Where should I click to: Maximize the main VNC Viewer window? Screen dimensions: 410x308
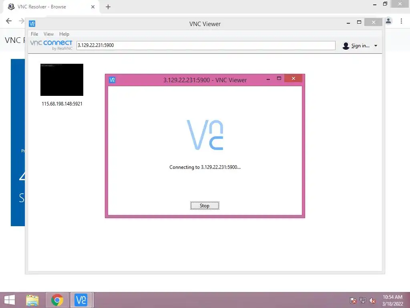359,22
